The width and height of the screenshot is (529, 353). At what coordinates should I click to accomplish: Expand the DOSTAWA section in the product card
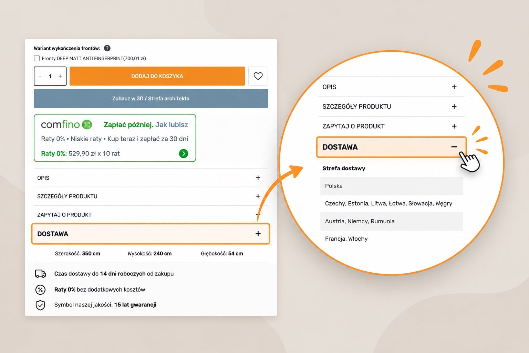(151, 234)
